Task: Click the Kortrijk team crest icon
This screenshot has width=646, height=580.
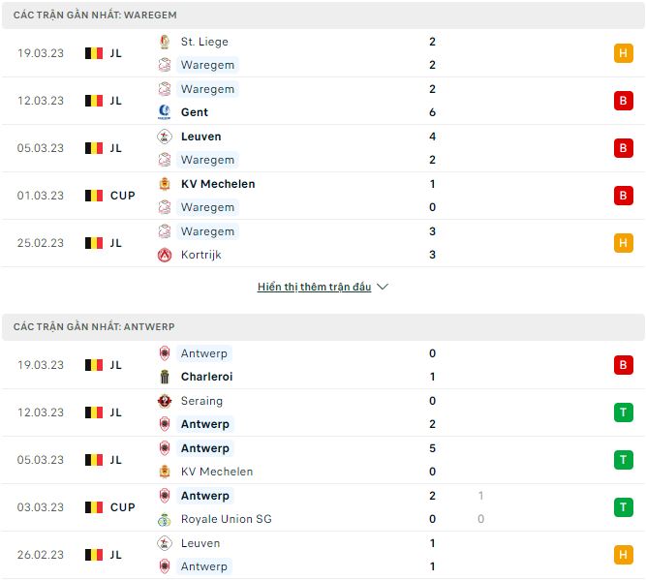Action: point(164,255)
